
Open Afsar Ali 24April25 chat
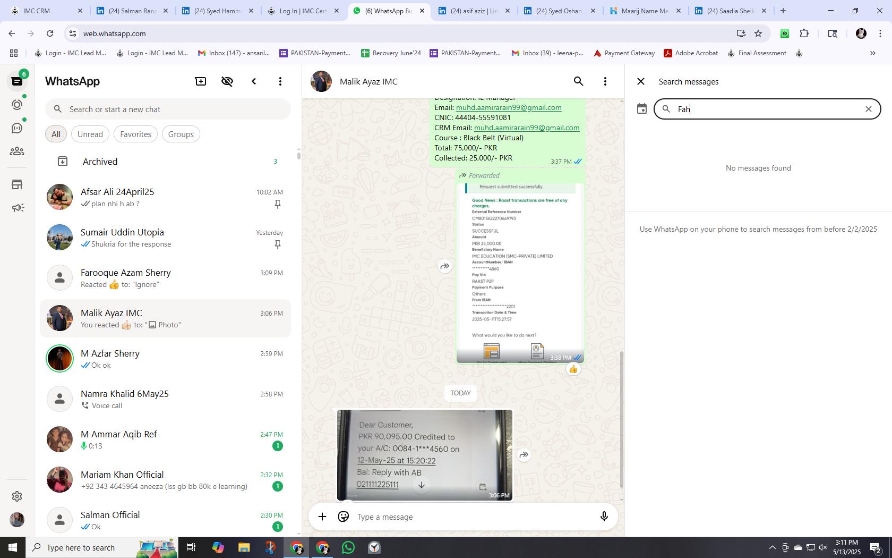[166, 197]
